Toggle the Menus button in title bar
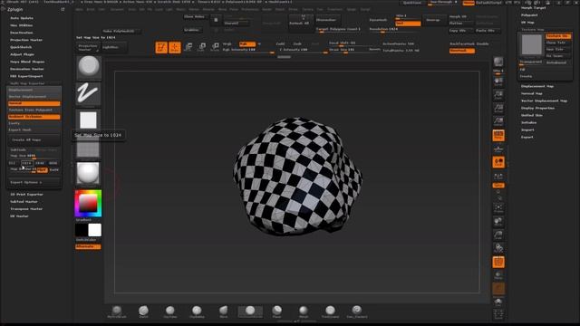 click(469, 3)
